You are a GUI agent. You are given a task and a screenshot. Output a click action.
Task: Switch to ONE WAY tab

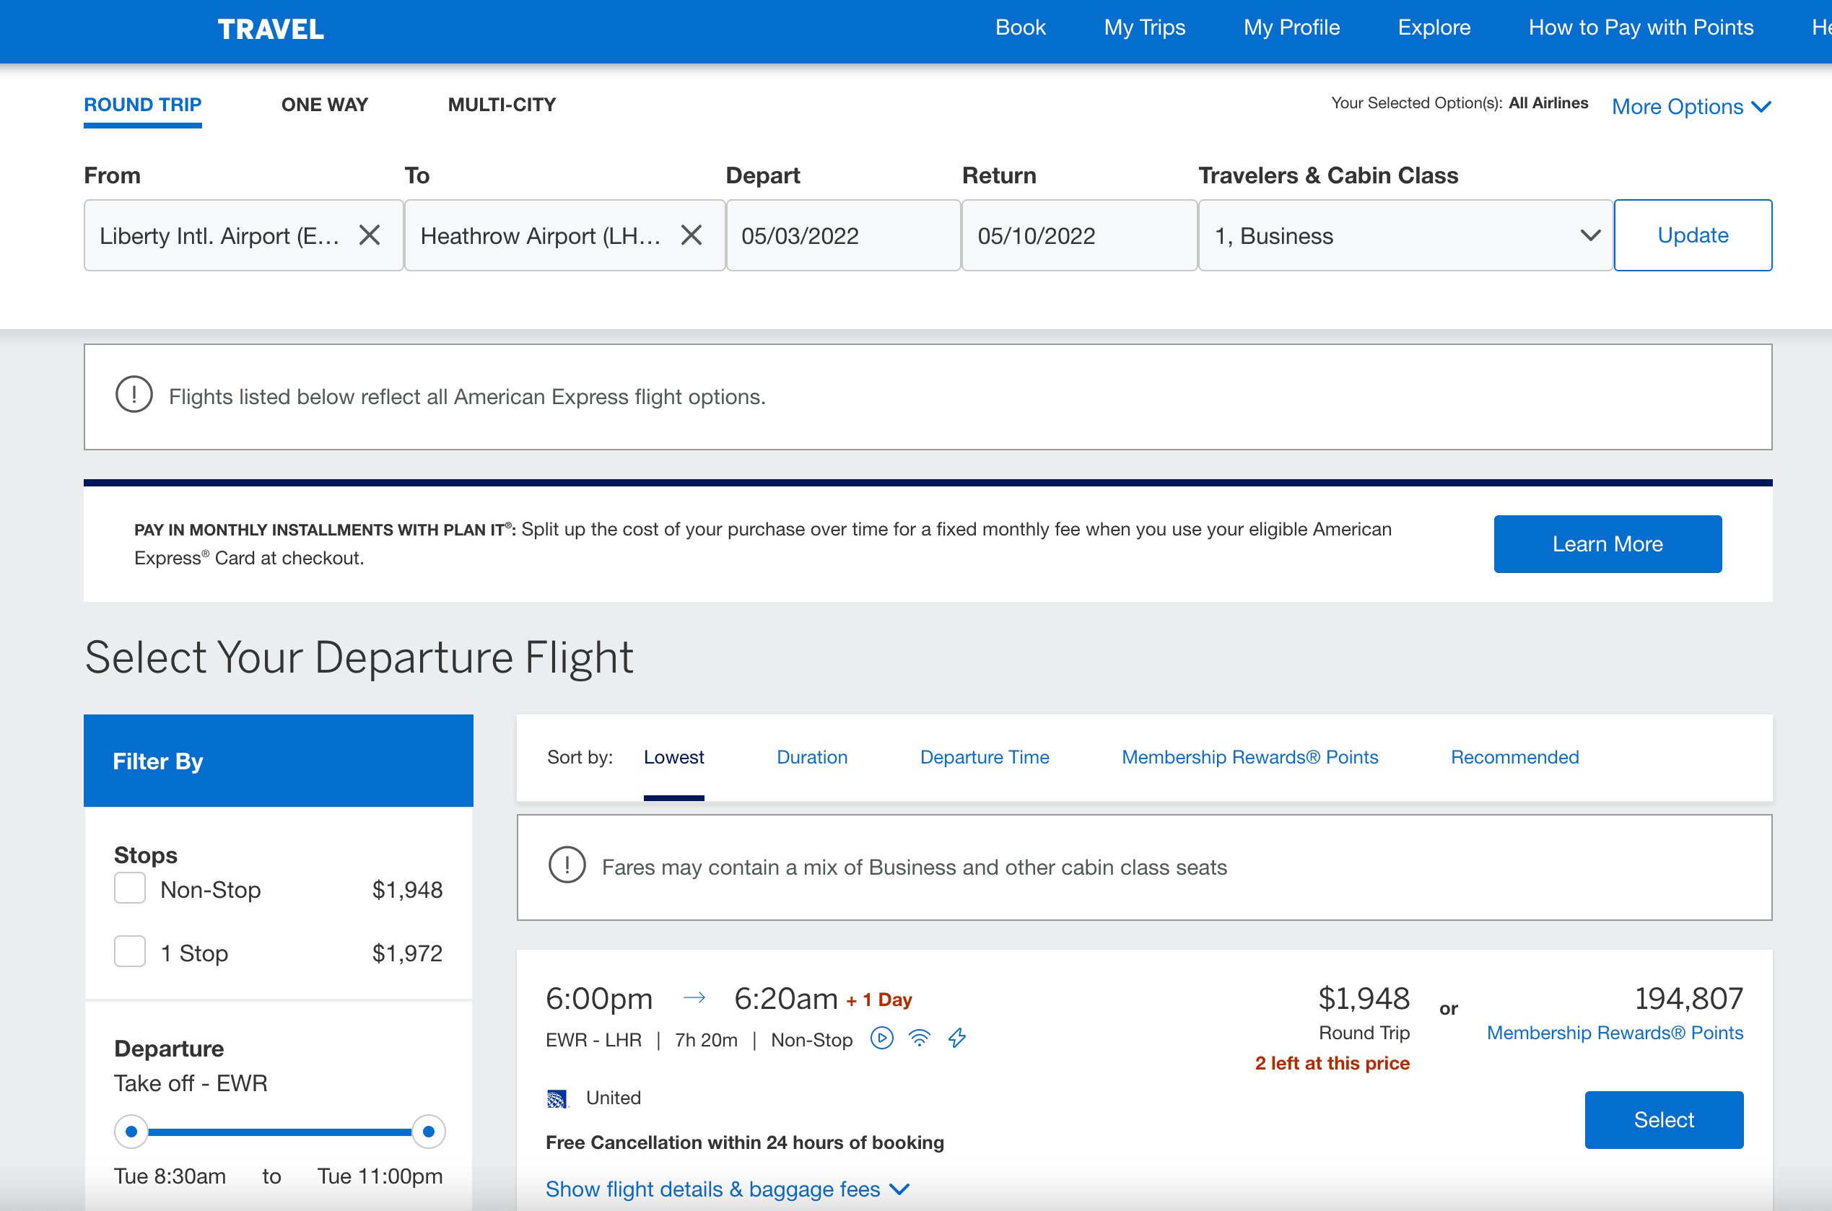coord(324,104)
